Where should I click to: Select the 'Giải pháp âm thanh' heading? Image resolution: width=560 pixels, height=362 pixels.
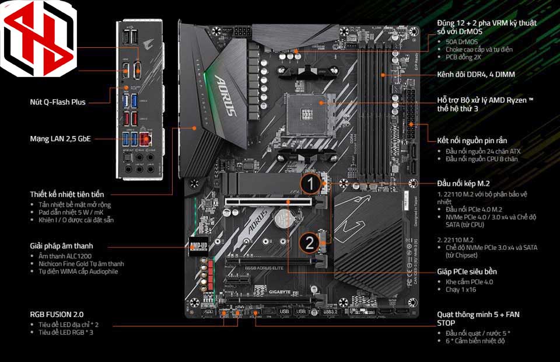[61, 246]
